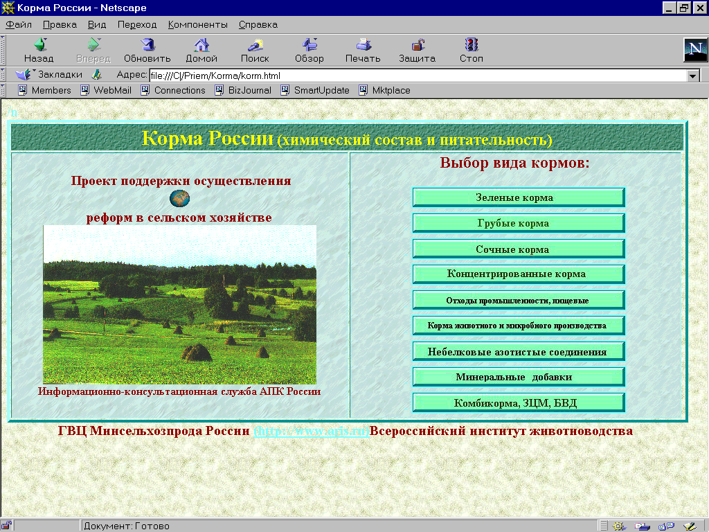Click the page location icon beside Адрес

[96, 74]
